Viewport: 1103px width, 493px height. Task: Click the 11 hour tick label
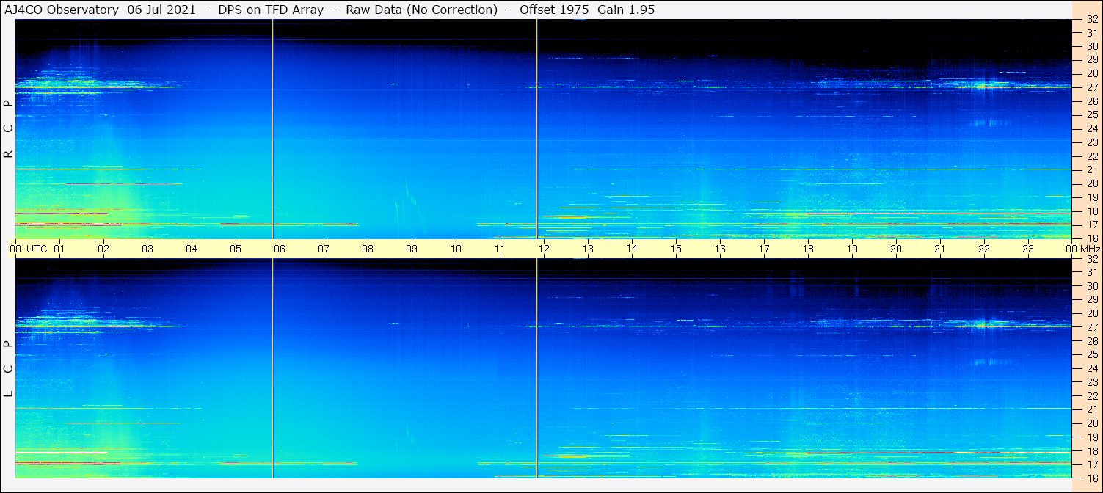(500, 249)
